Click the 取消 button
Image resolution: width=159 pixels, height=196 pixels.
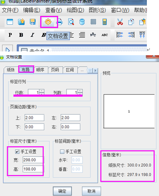tap(91, 191)
